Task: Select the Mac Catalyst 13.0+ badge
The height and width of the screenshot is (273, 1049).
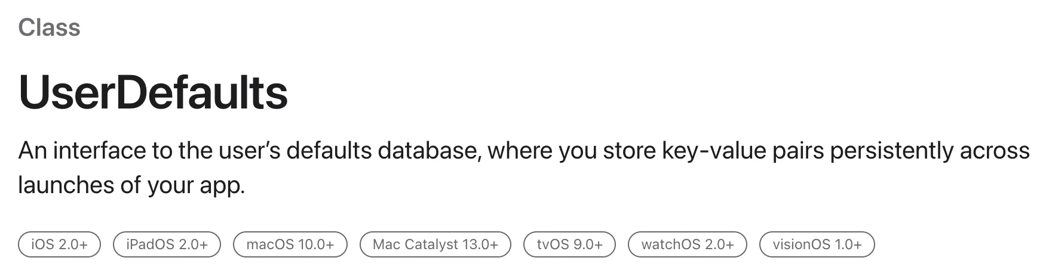Action: click(435, 244)
